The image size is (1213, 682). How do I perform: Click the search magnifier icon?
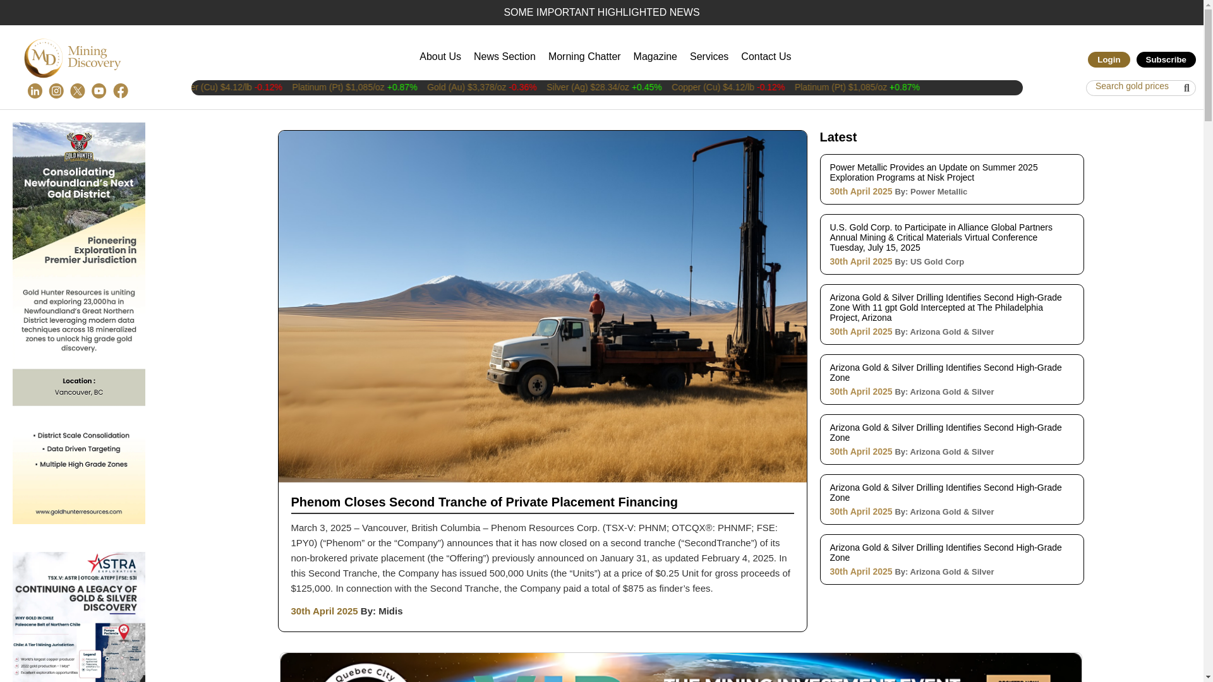pyautogui.click(x=1186, y=88)
